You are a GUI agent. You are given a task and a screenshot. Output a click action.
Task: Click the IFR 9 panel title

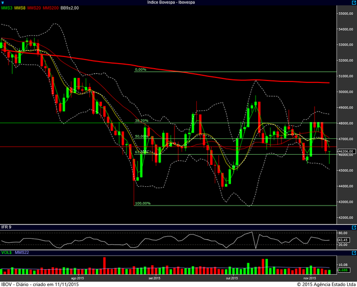pyautogui.click(x=6, y=227)
